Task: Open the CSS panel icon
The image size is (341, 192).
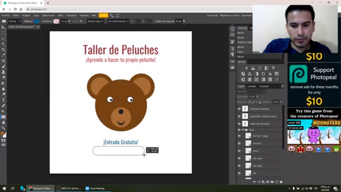Action: [233, 62]
